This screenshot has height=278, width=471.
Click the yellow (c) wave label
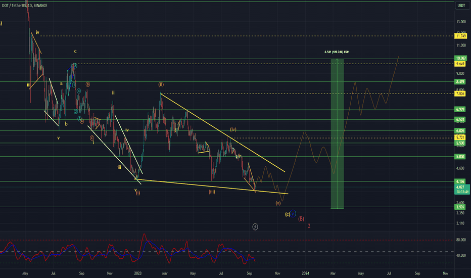point(288,214)
